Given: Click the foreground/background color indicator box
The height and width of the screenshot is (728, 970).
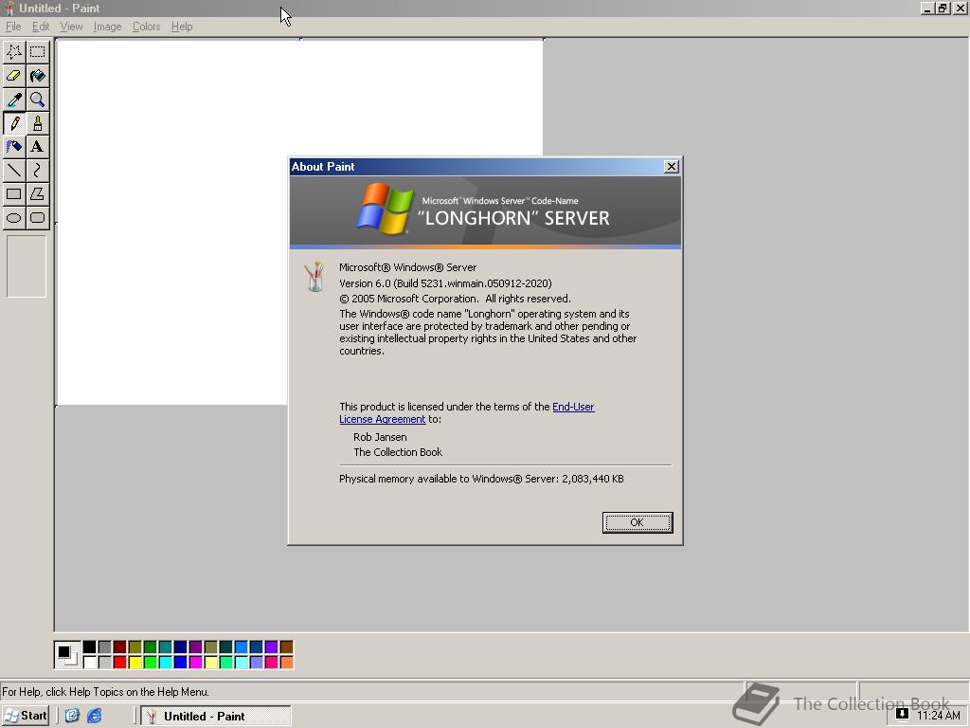Looking at the screenshot, I should click(67, 655).
